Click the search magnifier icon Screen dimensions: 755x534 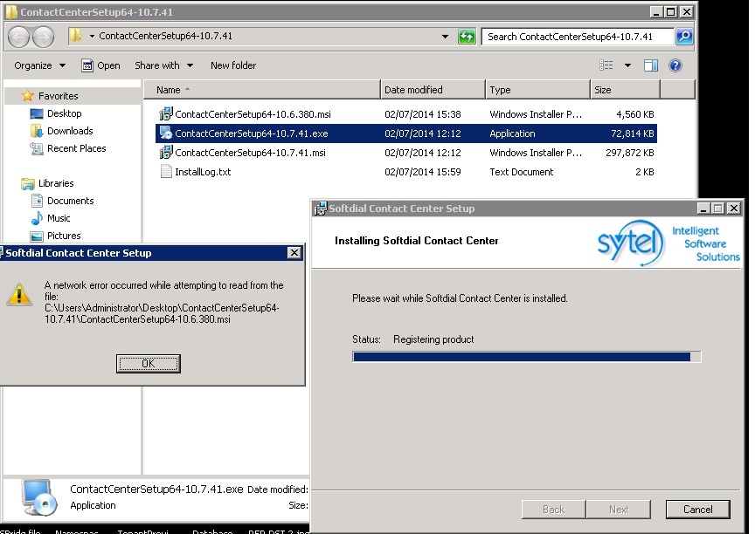(x=684, y=36)
